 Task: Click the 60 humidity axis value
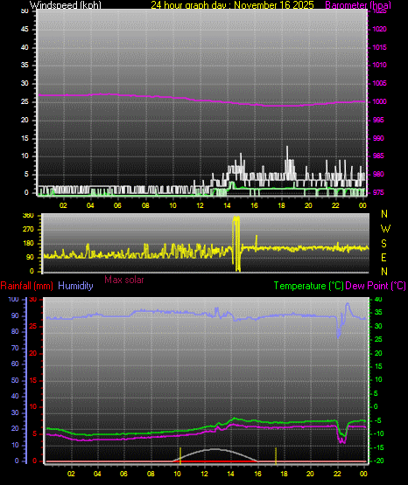[x=15, y=364]
